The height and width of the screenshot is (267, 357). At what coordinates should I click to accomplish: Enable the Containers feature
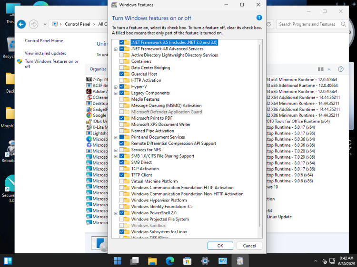coord(121,61)
